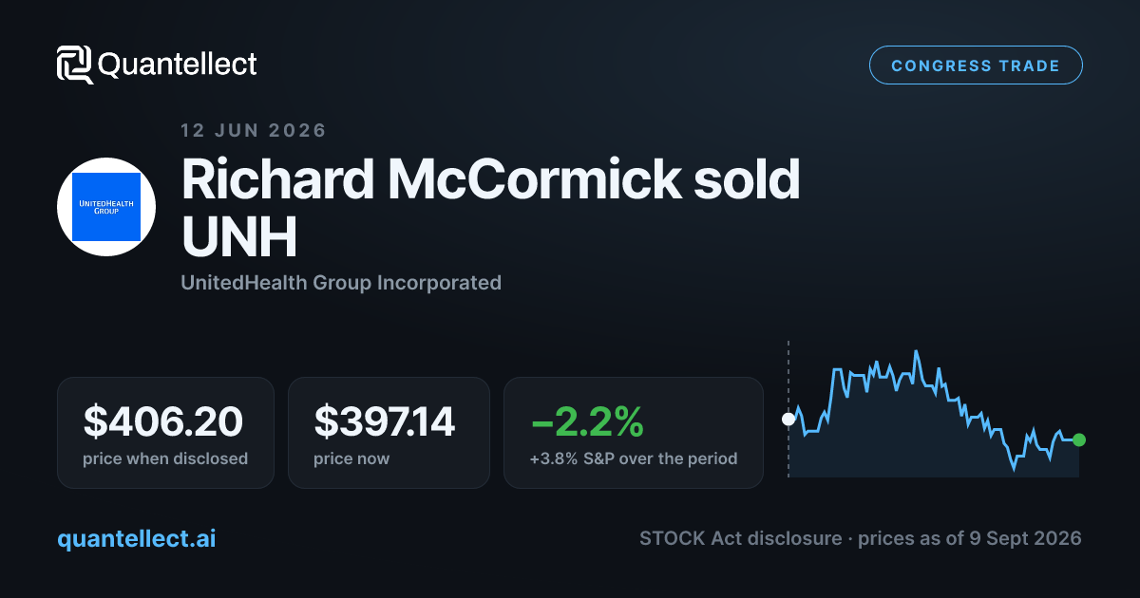Click UnitedHealth Group Incorporated subtitle
The image size is (1140, 598).
341,282
